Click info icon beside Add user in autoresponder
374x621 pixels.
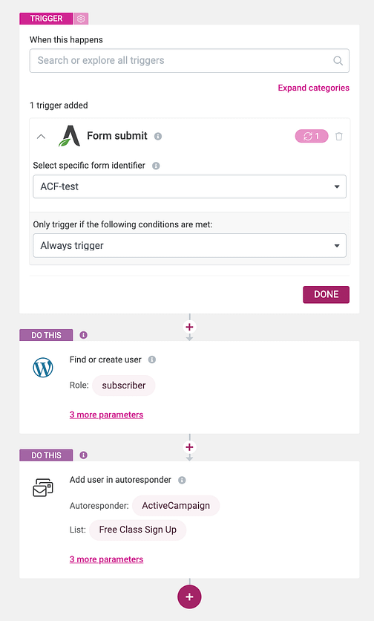(x=182, y=480)
